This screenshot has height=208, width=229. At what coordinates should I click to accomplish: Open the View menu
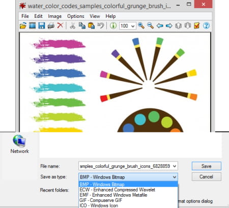click(95, 16)
